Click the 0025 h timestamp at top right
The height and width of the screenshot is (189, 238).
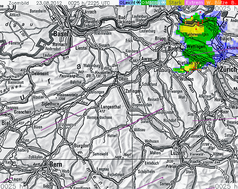227,8
